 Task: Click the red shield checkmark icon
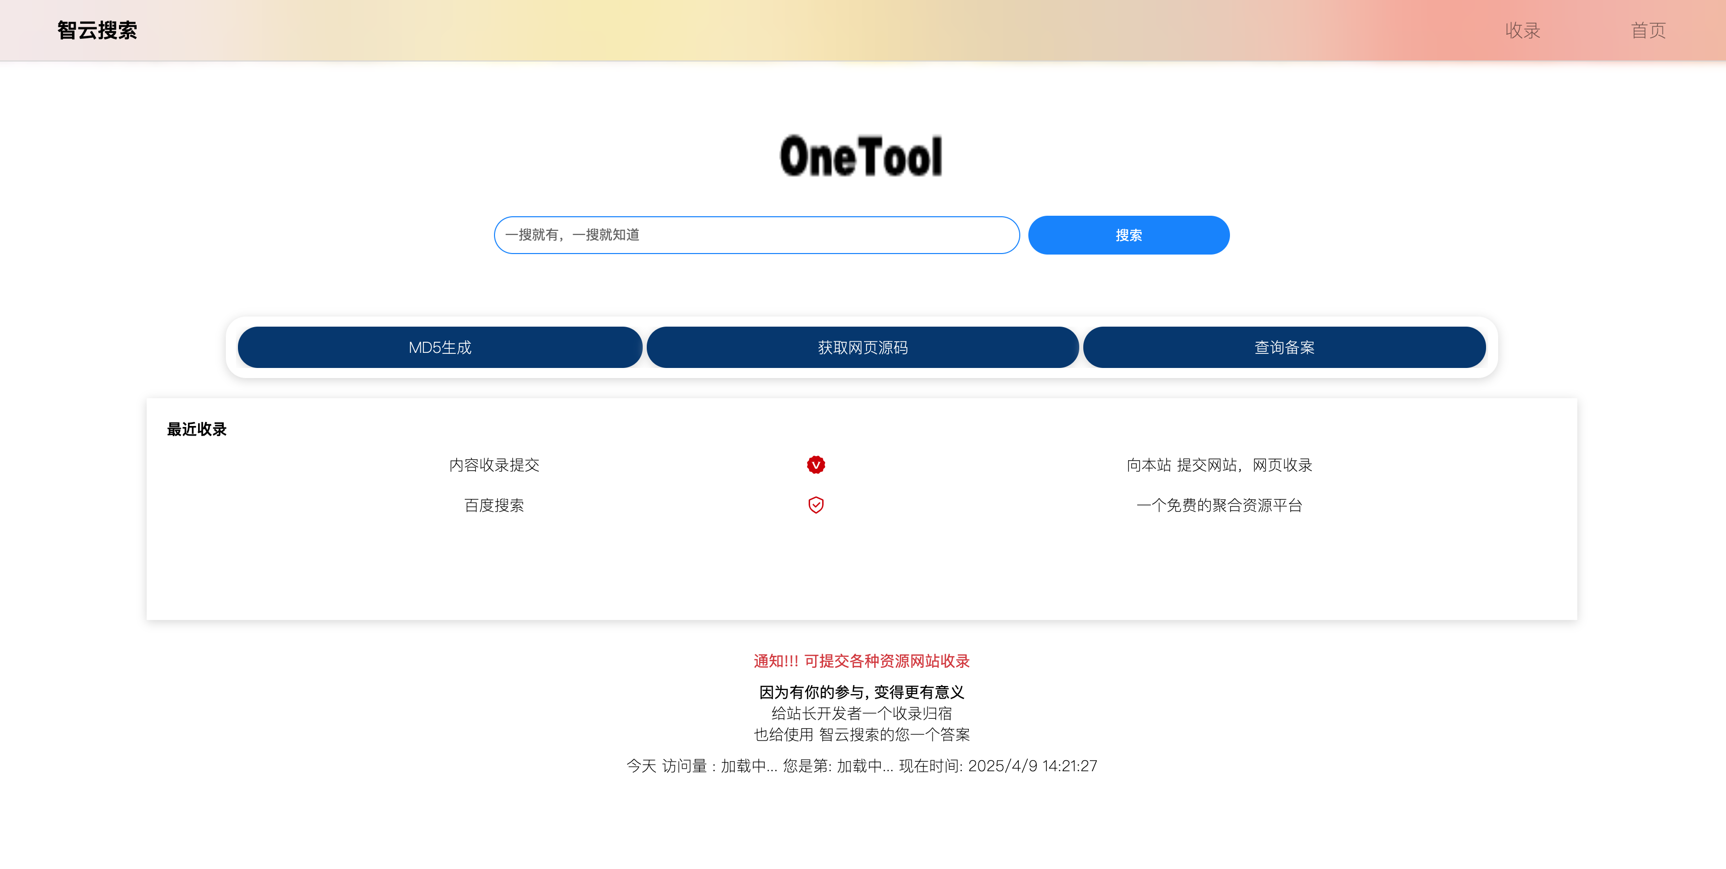pyautogui.click(x=816, y=505)
